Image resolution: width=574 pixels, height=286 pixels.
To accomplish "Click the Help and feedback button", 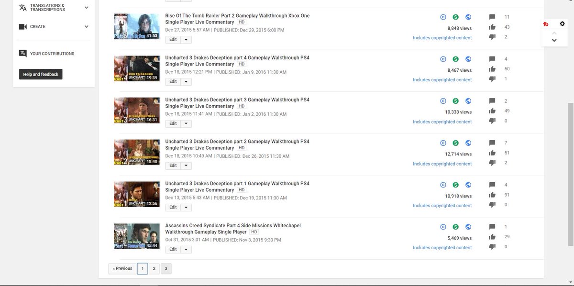I will 41,74.
